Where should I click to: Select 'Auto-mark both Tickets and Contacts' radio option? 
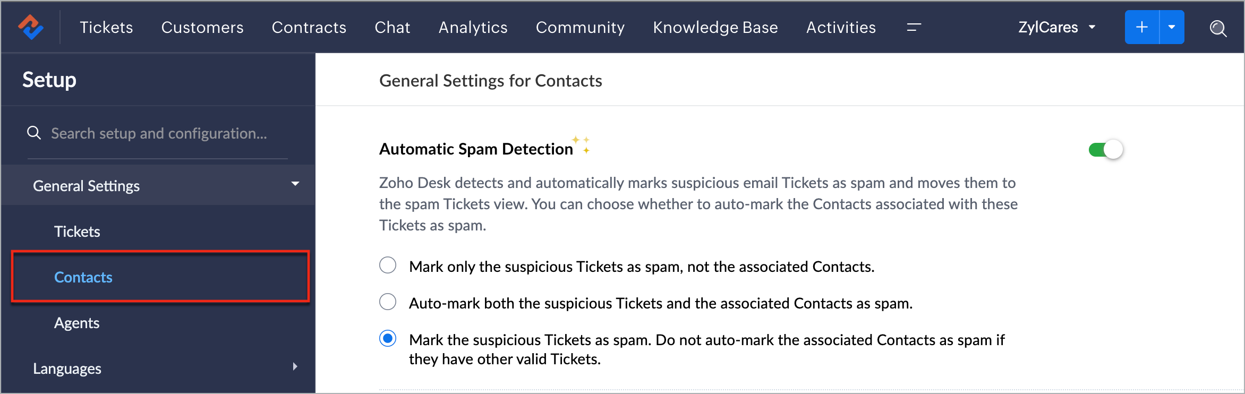tap(388, 302)
